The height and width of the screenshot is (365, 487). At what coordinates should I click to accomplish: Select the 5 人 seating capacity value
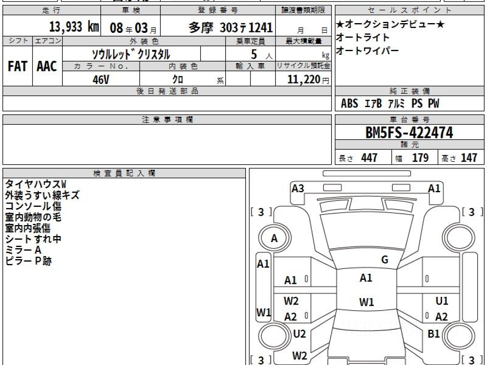click(261, 55)
